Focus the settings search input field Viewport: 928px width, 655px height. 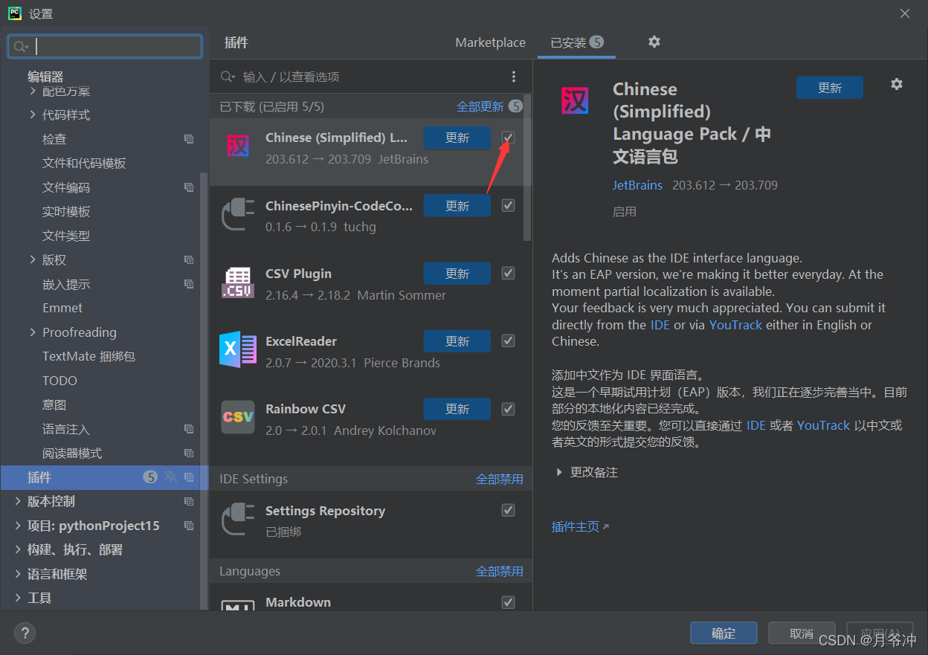click(x=105, y=47)
